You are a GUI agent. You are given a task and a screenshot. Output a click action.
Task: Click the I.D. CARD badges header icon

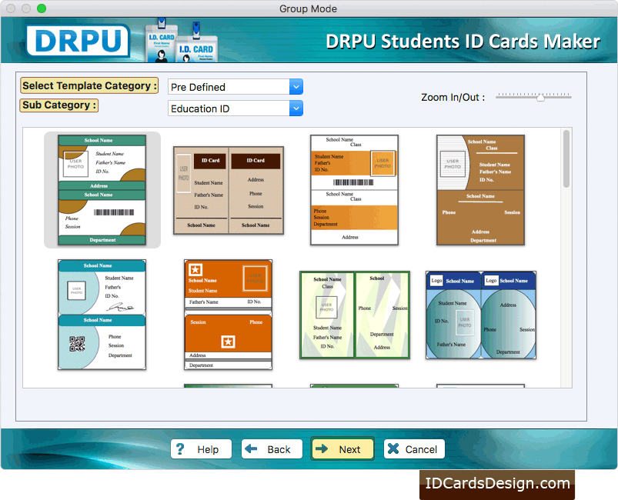(182, 42)
